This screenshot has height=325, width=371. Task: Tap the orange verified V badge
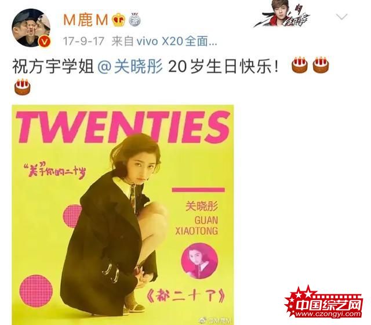pyautogui.click(x=45, y=42)
